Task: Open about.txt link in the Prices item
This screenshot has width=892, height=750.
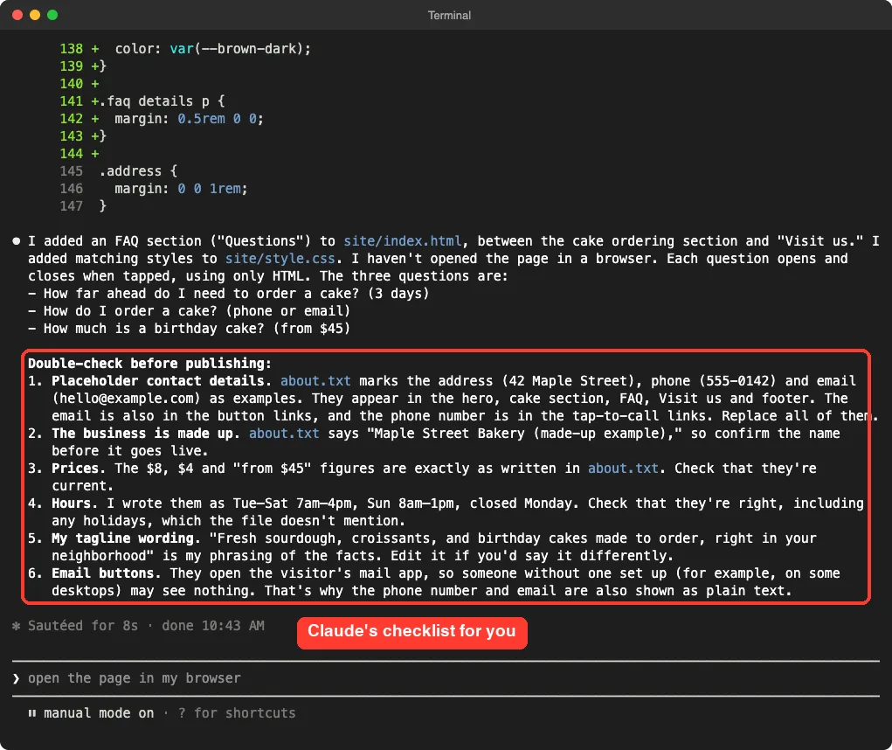Action: tap(623, 469)
